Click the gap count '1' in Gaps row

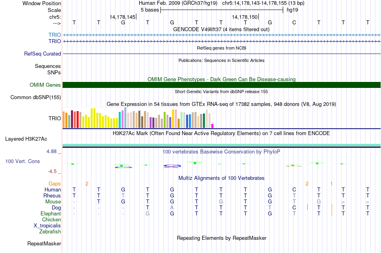[331, 184]
